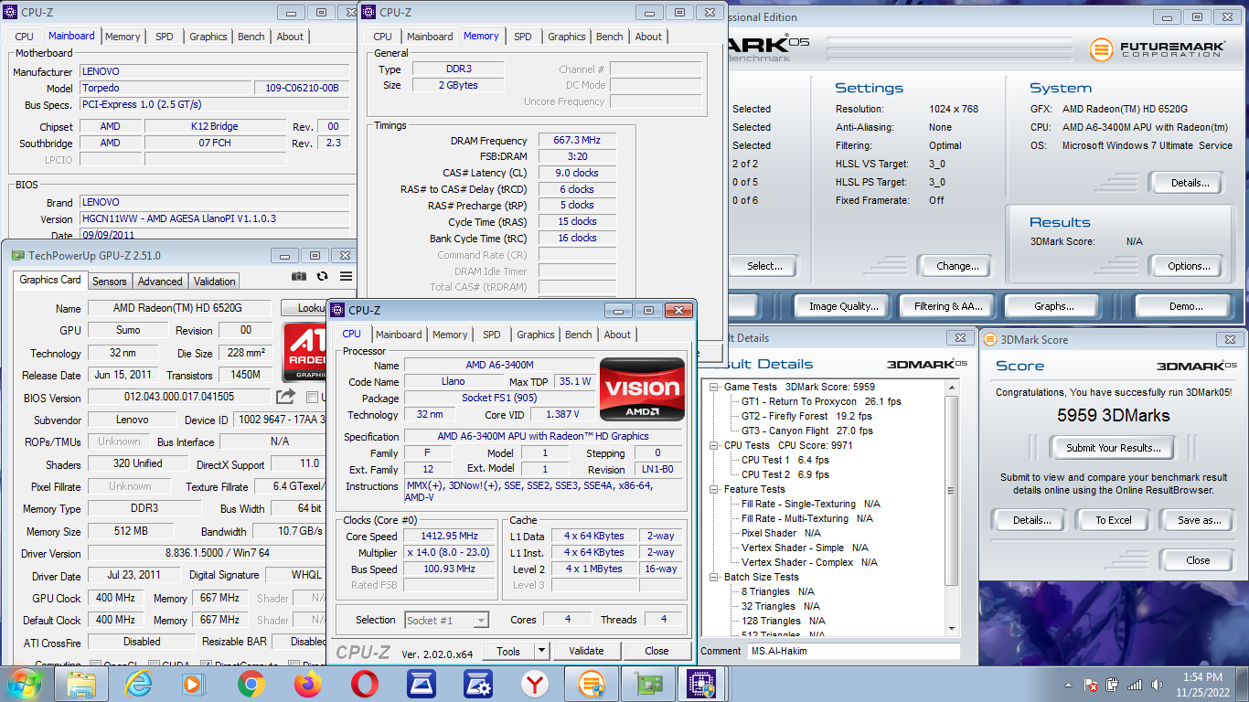
Task: Click the Image Quality button in 3DMark
Action: (x=844, y=306)
